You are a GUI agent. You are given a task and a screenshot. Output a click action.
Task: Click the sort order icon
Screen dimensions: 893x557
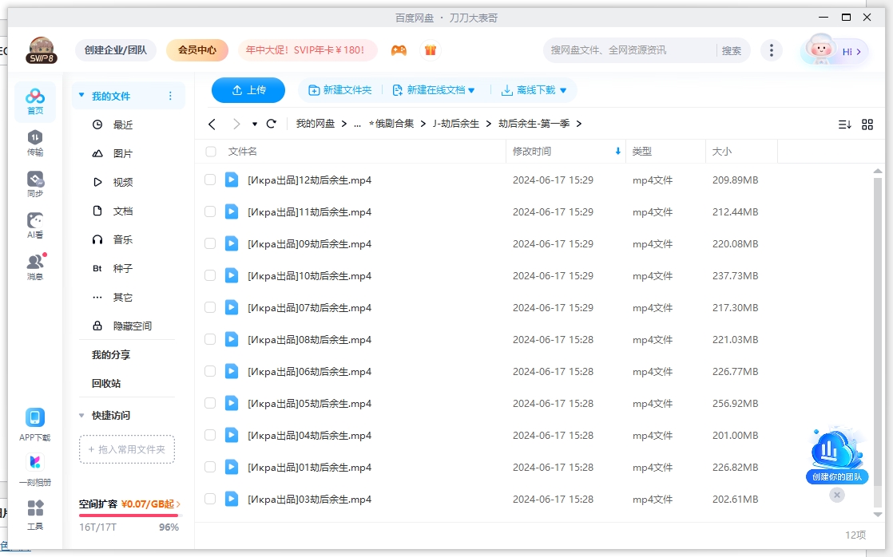(x=844, y=124)
